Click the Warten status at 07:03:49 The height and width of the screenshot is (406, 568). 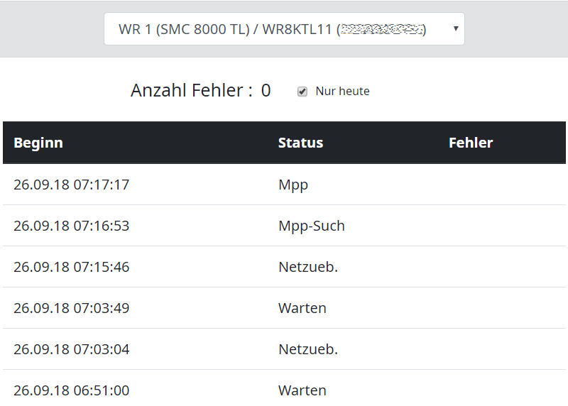coord(302,308)
